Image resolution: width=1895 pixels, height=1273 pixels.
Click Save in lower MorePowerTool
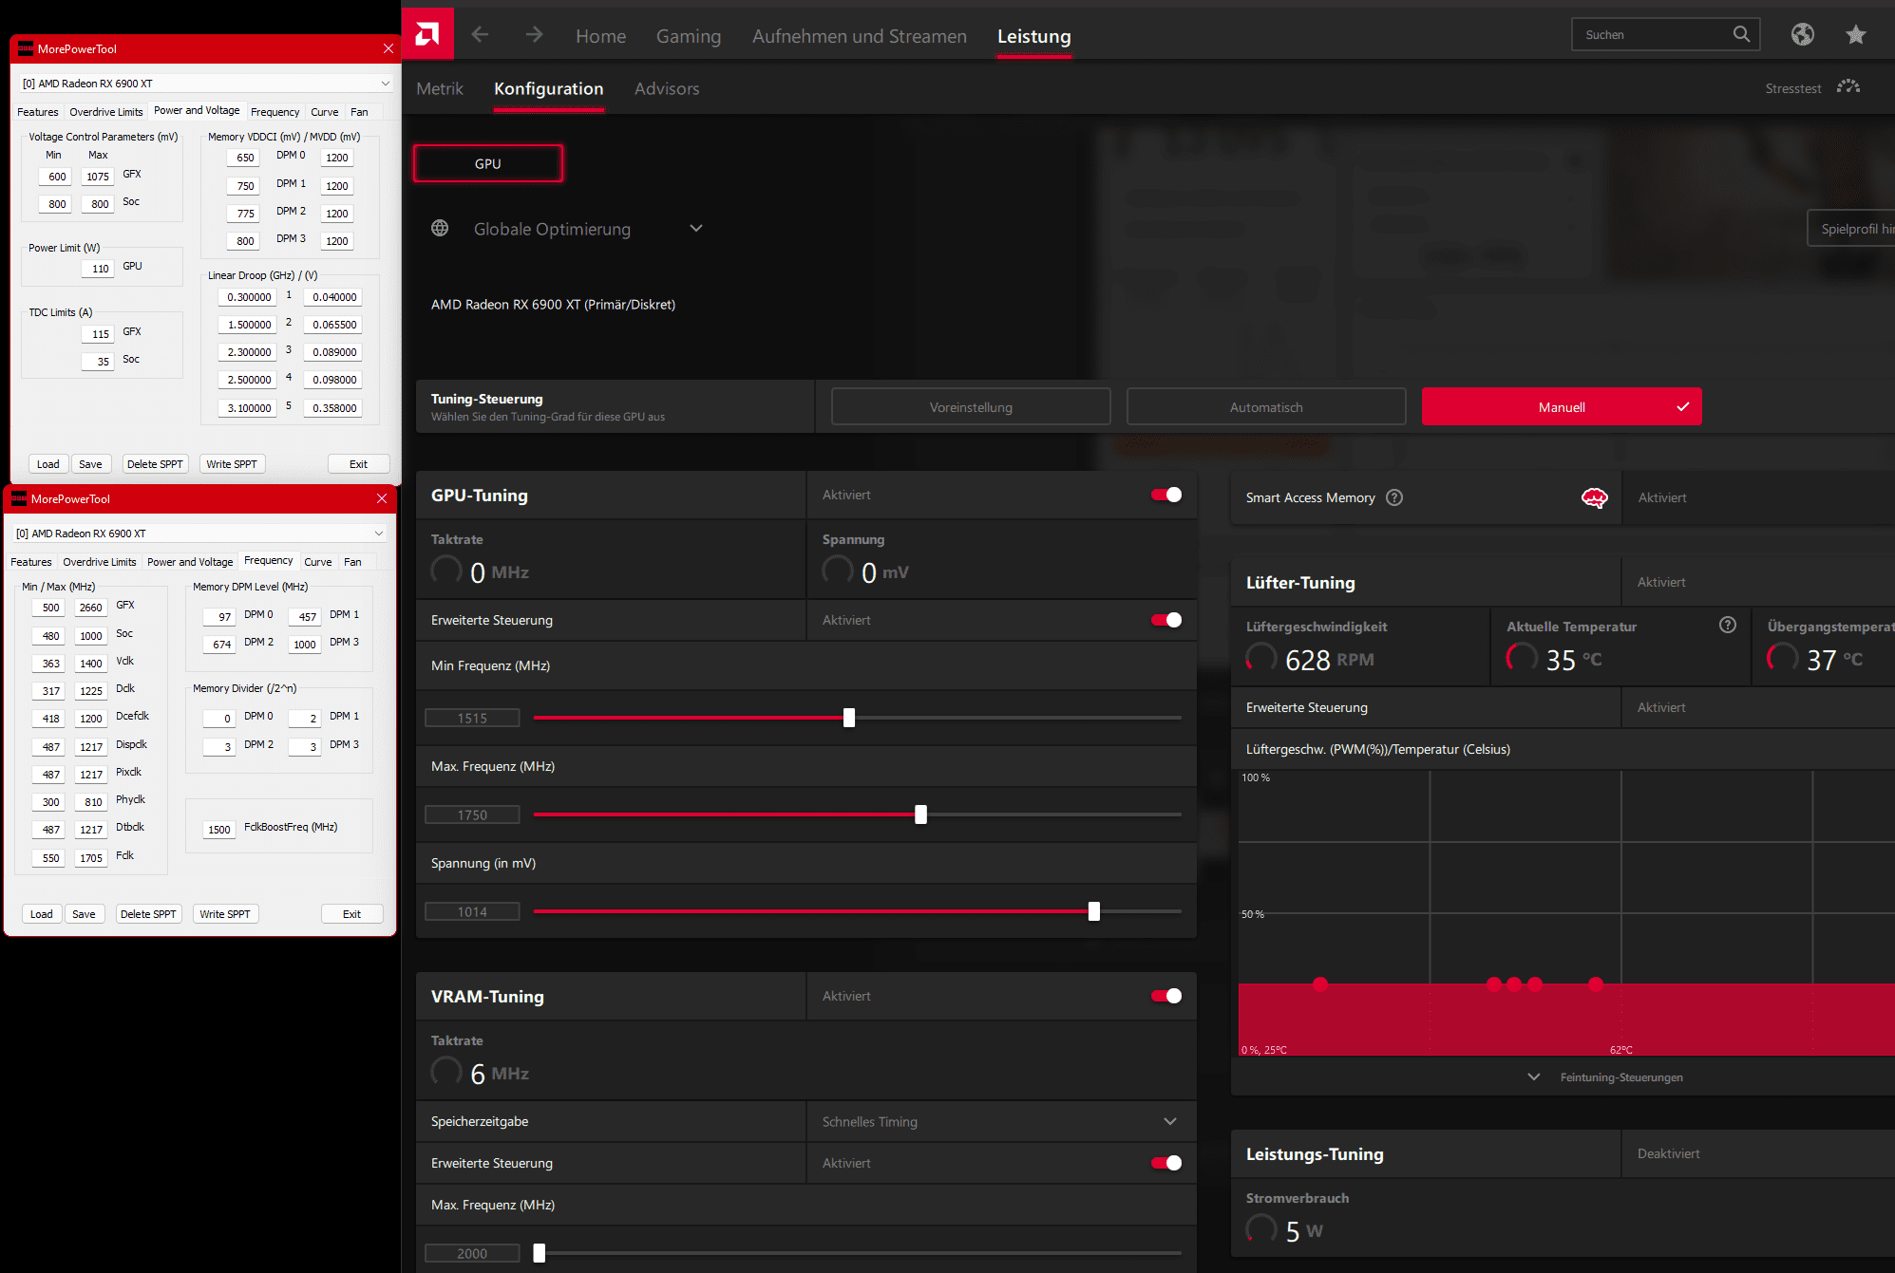(84, 914)
